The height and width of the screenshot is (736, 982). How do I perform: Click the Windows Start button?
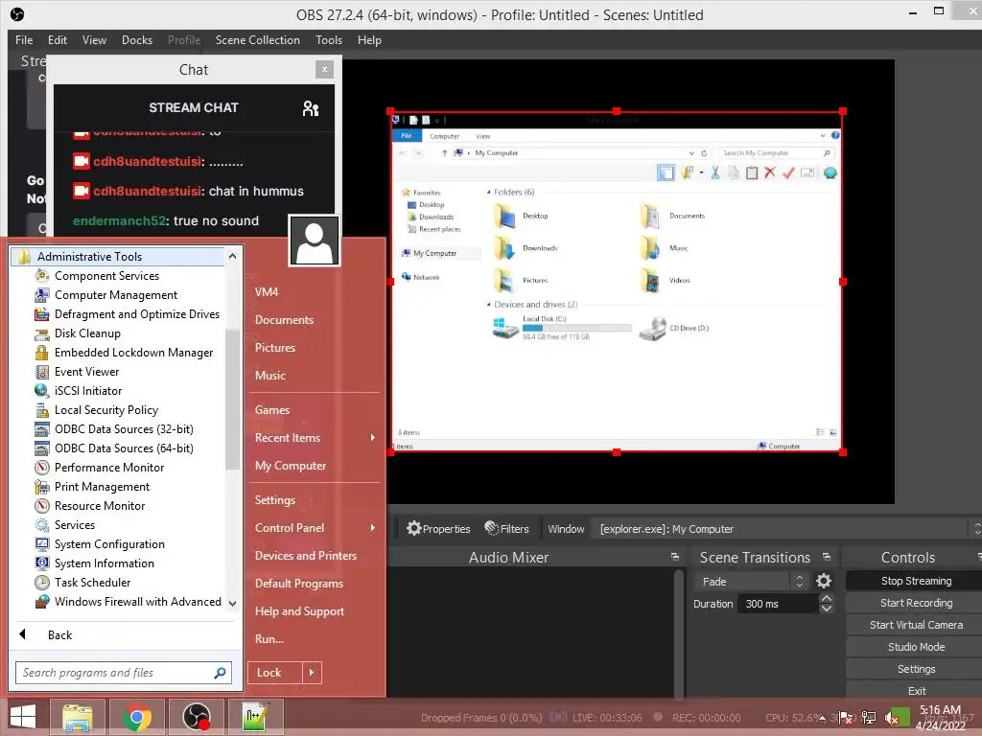click(23, 717)
